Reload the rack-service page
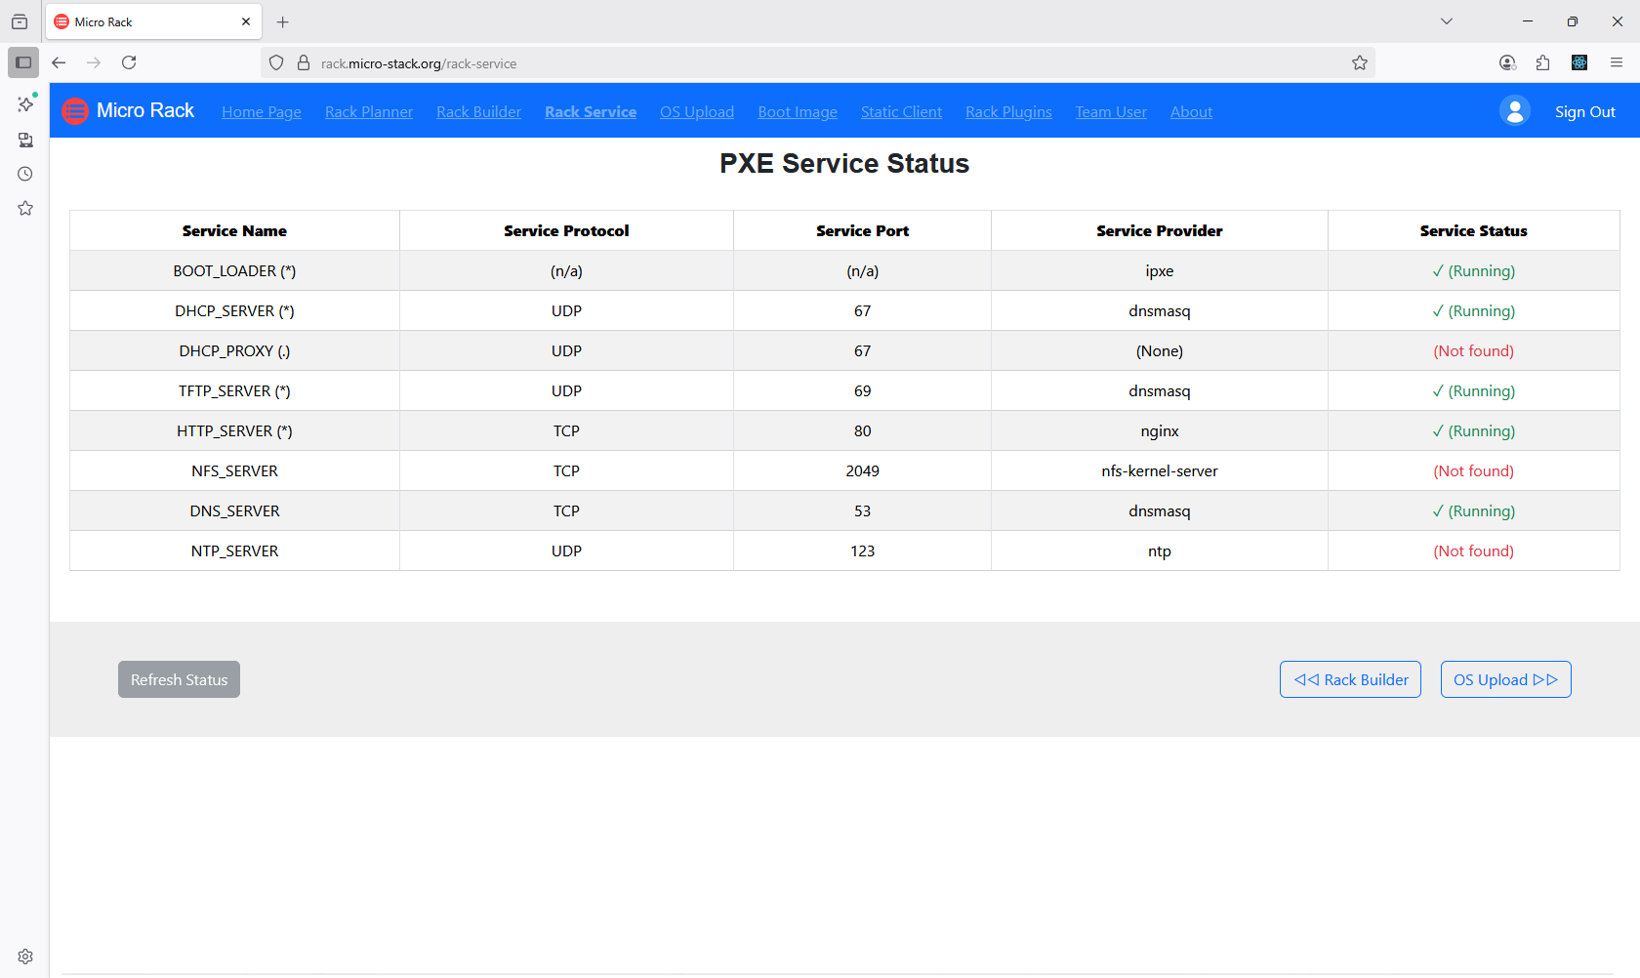 (x=129, y=62)
